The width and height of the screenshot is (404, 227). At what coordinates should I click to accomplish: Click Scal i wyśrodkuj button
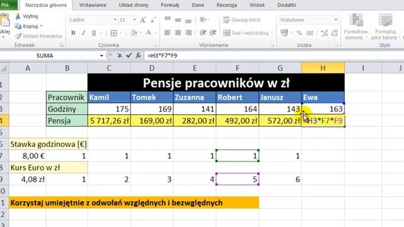pos(246,33)
